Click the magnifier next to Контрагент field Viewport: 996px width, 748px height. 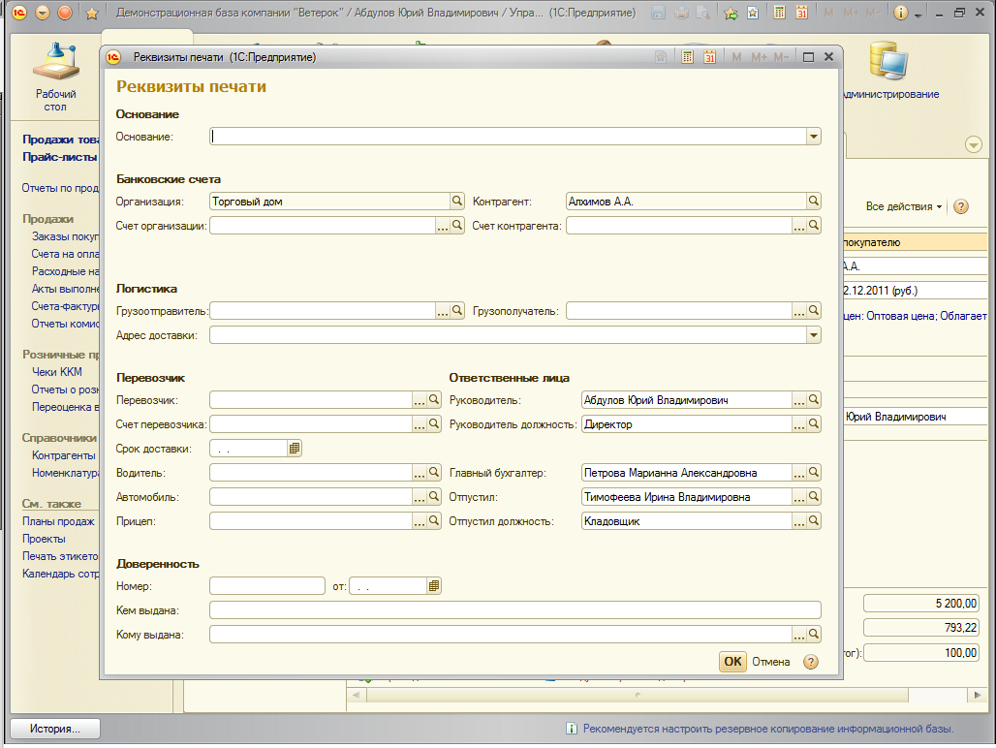814,202
